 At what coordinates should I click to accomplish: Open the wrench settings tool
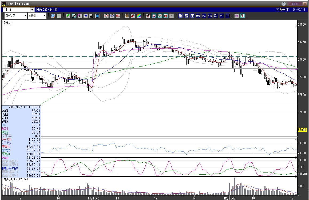[x=133, y=16]
